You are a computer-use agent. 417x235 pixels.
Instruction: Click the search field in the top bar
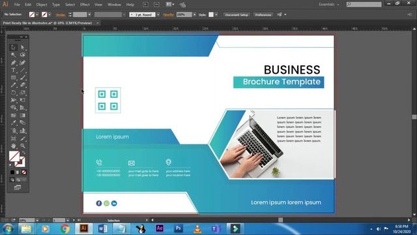coord(364,5)
